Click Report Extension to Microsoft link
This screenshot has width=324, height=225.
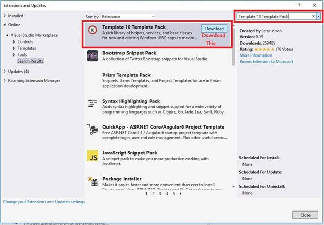pyautogui.click(x=266, y=62)
